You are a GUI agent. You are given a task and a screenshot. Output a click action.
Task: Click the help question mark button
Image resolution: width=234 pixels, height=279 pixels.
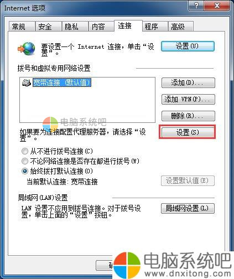click(196, 6)
